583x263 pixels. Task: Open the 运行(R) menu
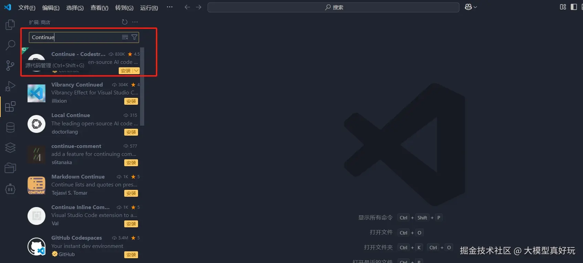[x=149, y=8]
